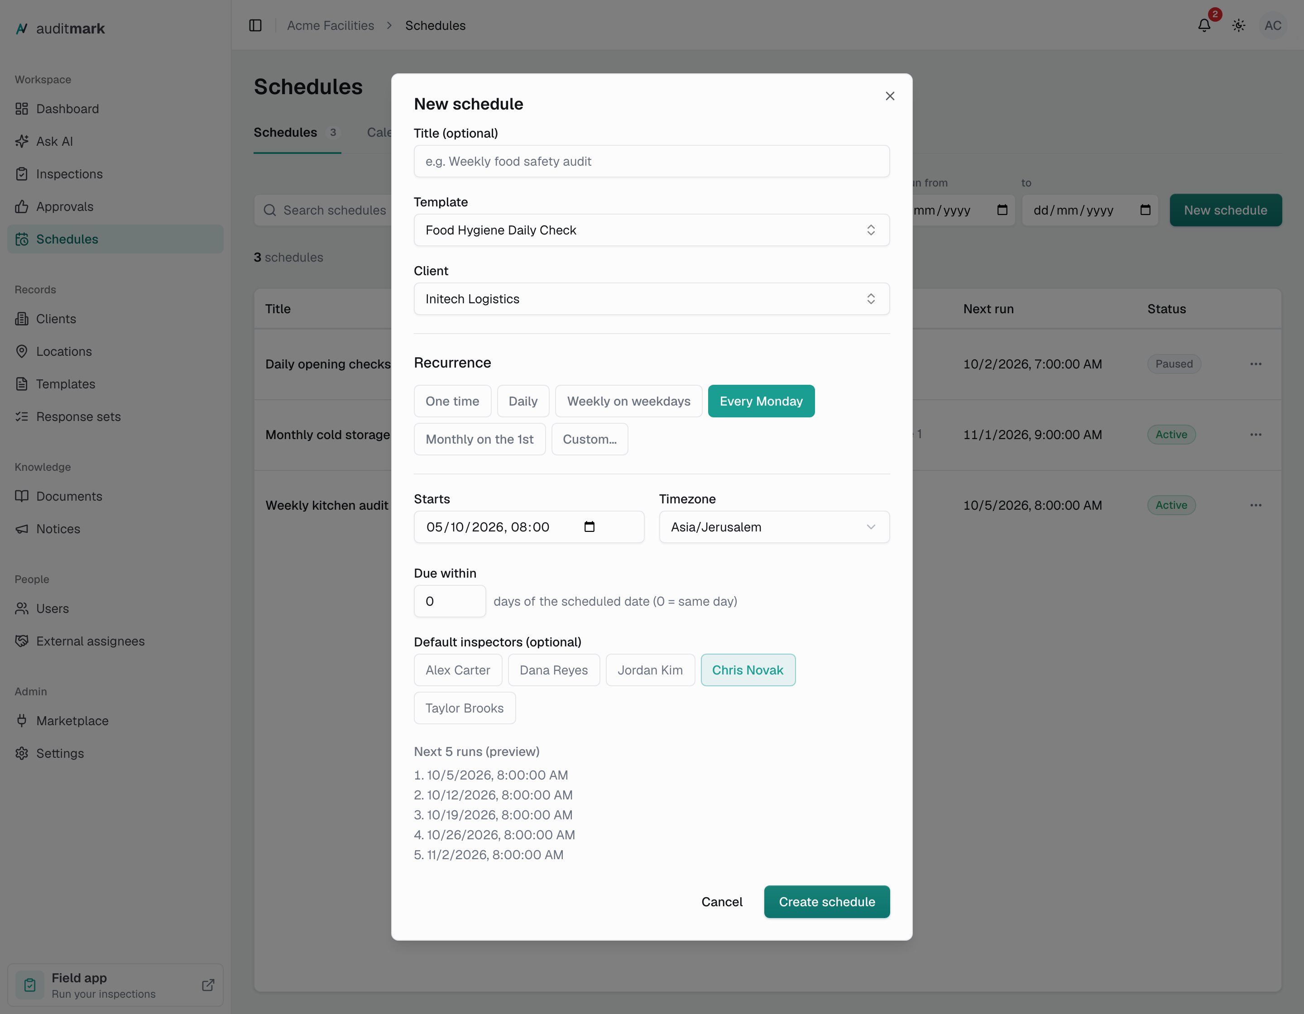This screenshot has height=1014, width=1304.
Task: Click the New schedule button behind dialog
Action: coord(1225,210)
